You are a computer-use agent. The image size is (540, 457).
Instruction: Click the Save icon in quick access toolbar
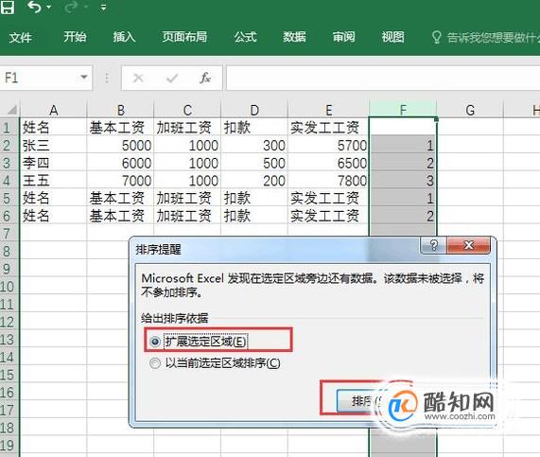(x=8, y=7)
